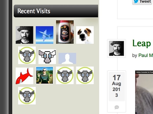Click the author avatar beside the post title
This screenshot has width=153, height=114.
point(117,48)
